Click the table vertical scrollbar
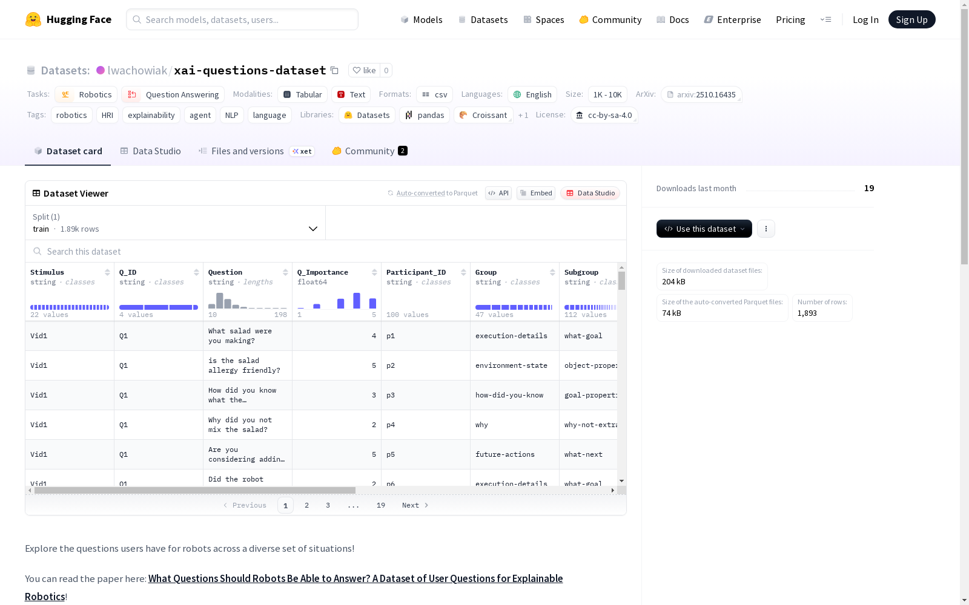The width and height of the screenshot is (969, 605). (621, 281)
